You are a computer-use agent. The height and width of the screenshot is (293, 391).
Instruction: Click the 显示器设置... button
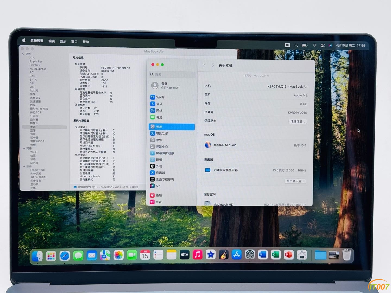pos(295,181)
